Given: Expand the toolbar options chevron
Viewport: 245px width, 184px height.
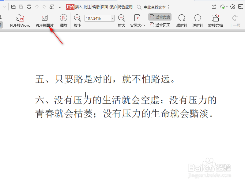Looking at the screenshot, I should coord(59,6).
